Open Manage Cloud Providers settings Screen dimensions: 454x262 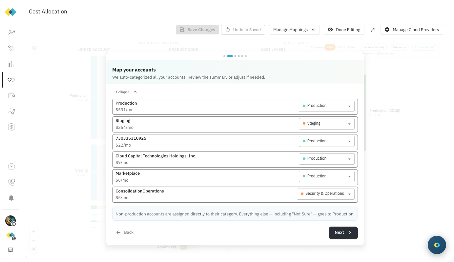coord(412,30)
